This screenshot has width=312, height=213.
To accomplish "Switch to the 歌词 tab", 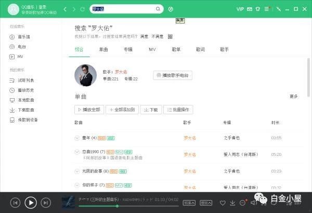I will (200, 49).
